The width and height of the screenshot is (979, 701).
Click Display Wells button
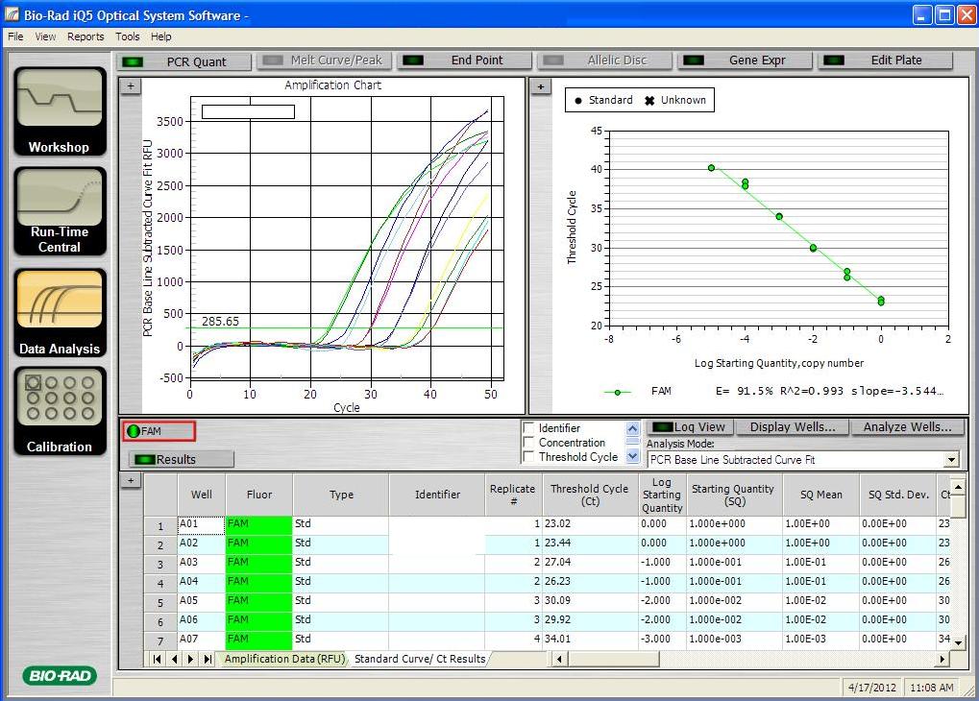coord(793,427)
